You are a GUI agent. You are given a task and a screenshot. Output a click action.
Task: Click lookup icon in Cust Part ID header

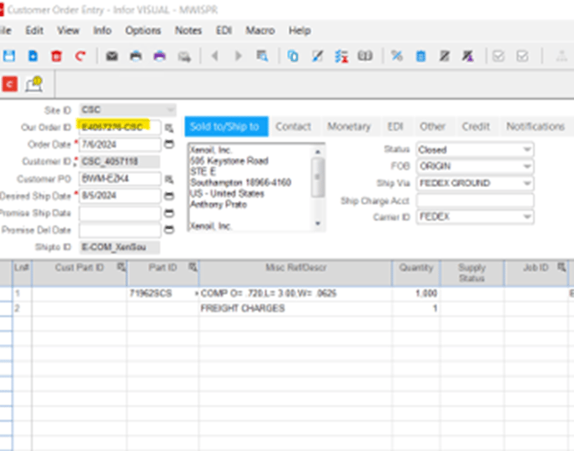pyautogui.click(x=121, y=267)
